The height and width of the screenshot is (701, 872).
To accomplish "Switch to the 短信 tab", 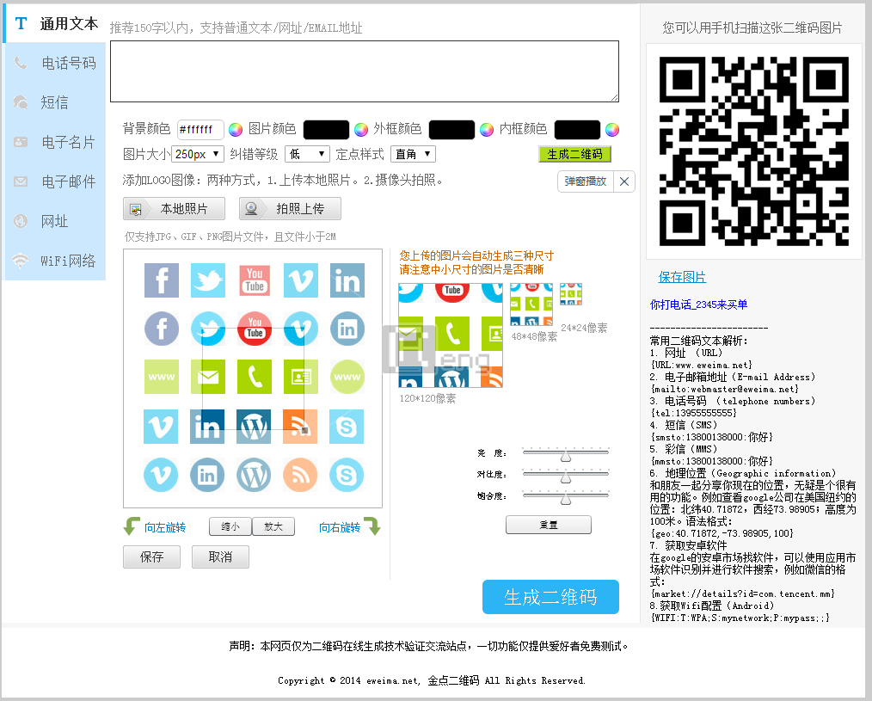I will 55,102.
